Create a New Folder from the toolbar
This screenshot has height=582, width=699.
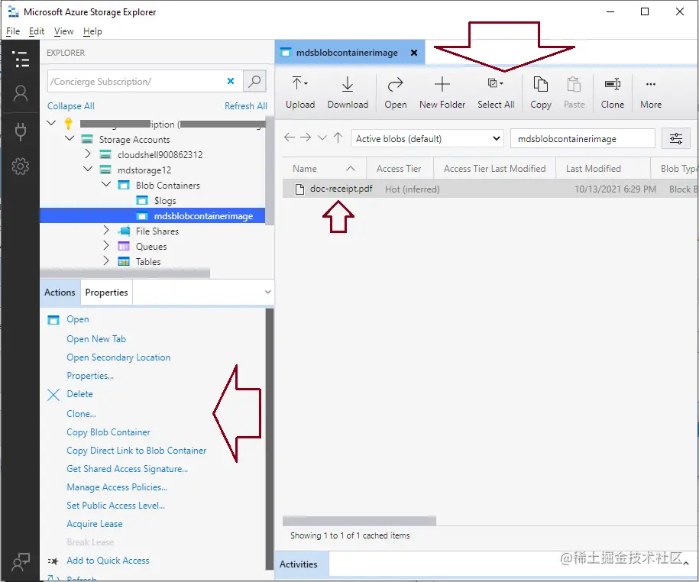[442, 90]
